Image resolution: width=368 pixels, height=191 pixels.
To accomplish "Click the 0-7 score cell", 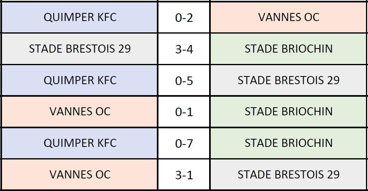I will [184, 143].
